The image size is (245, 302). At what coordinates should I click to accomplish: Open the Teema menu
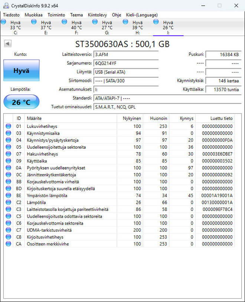[76, 15]
